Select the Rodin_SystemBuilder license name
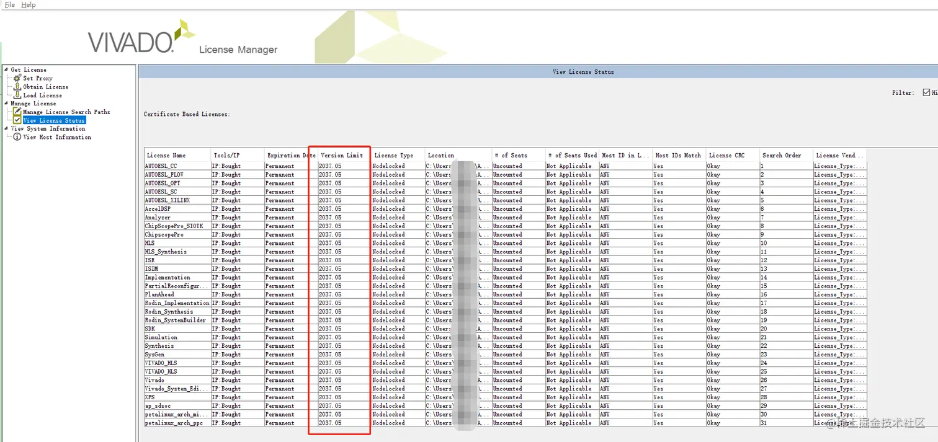This screenshot has height=442, width=938. (x=176, y=320)
